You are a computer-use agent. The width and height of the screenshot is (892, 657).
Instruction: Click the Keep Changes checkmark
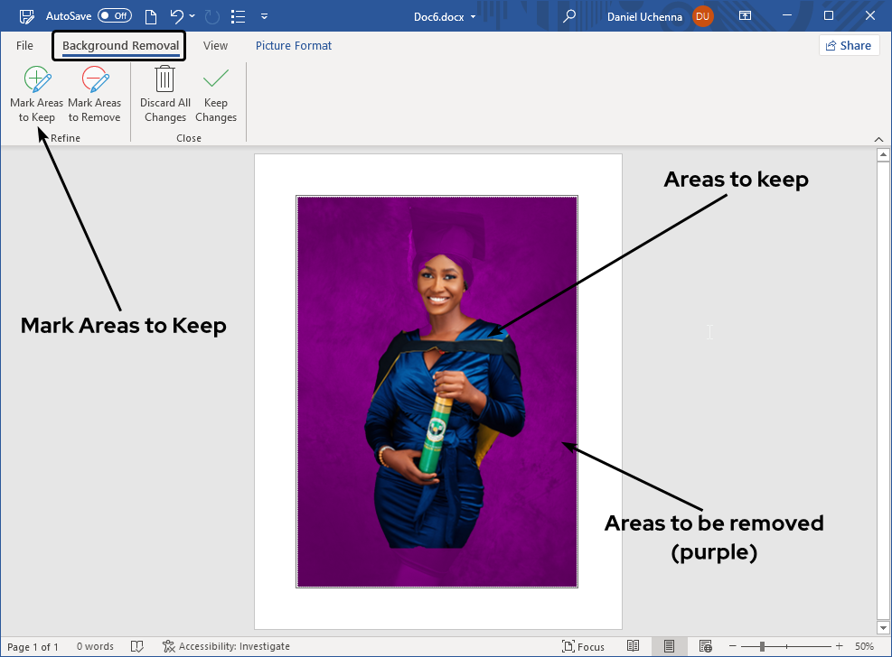coord(216,79)
